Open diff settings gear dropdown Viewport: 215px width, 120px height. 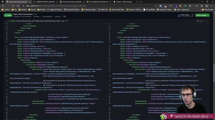[64, 16]
